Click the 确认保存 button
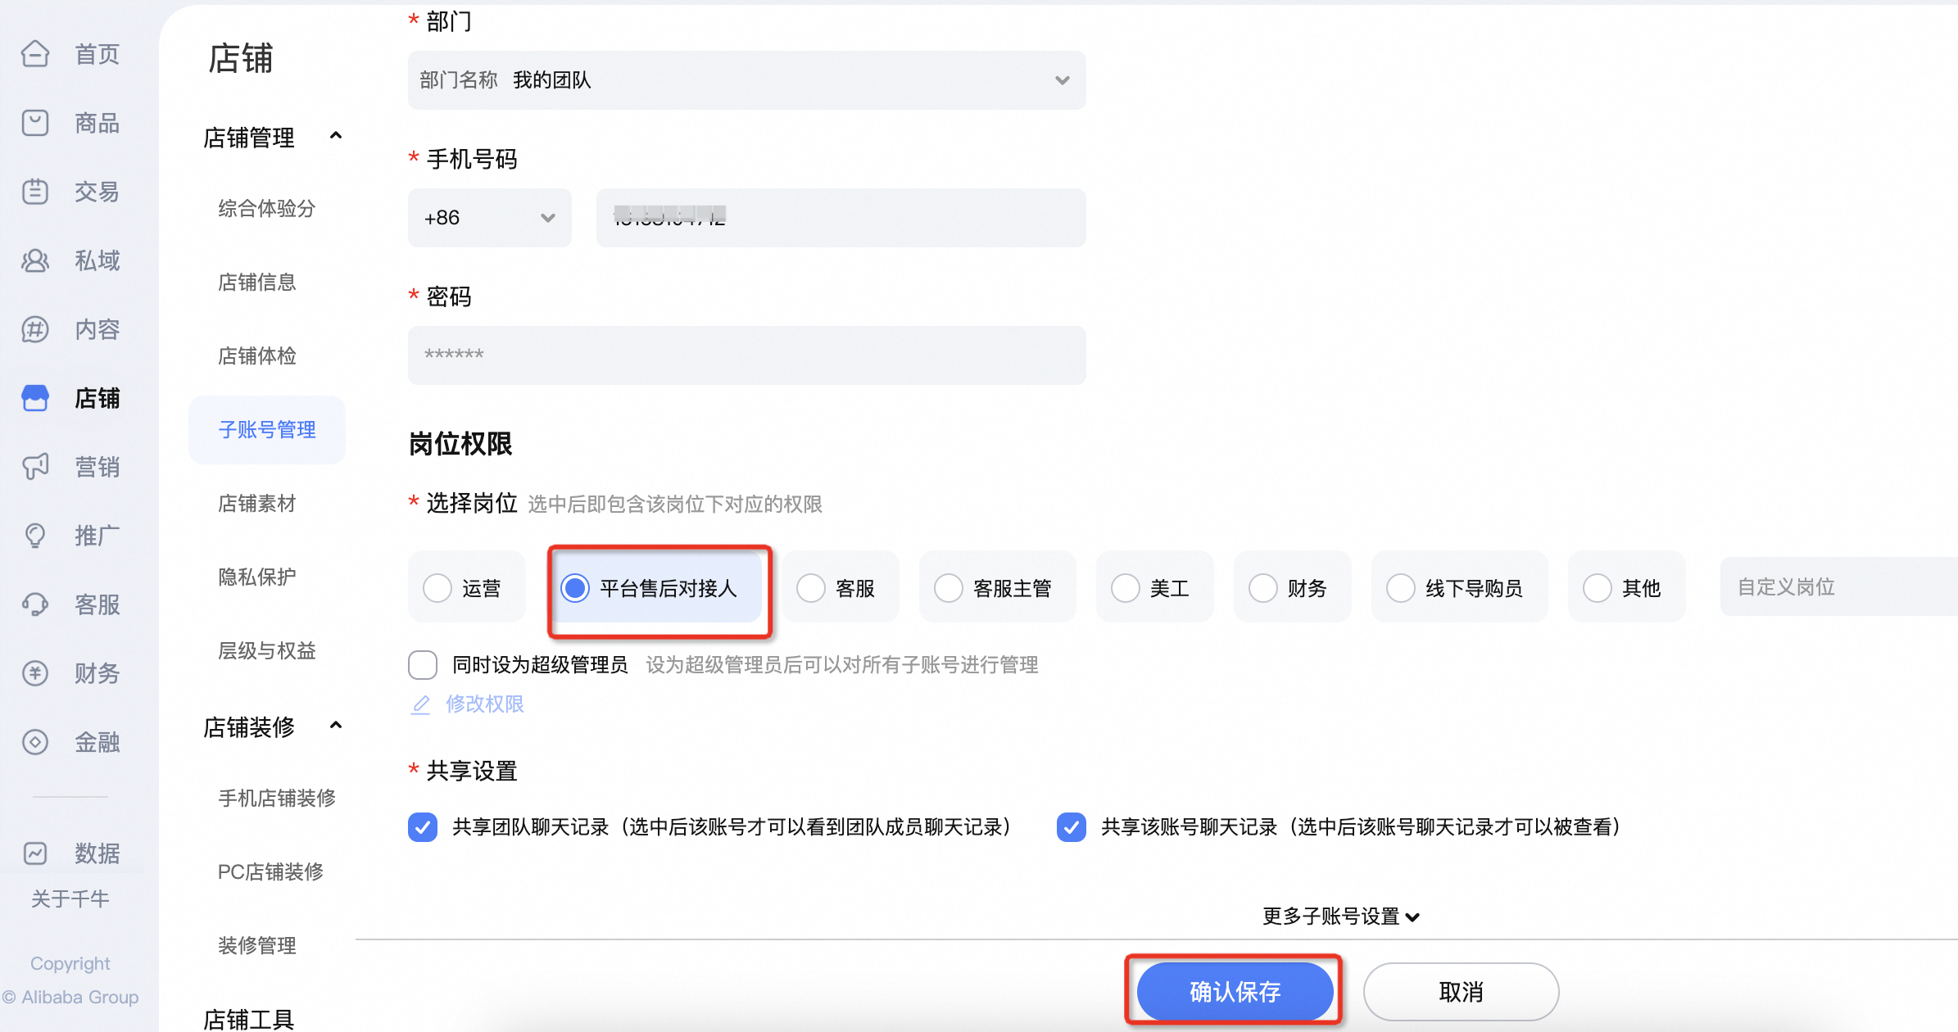The image size is (1958, 1032). point(1235,992)
